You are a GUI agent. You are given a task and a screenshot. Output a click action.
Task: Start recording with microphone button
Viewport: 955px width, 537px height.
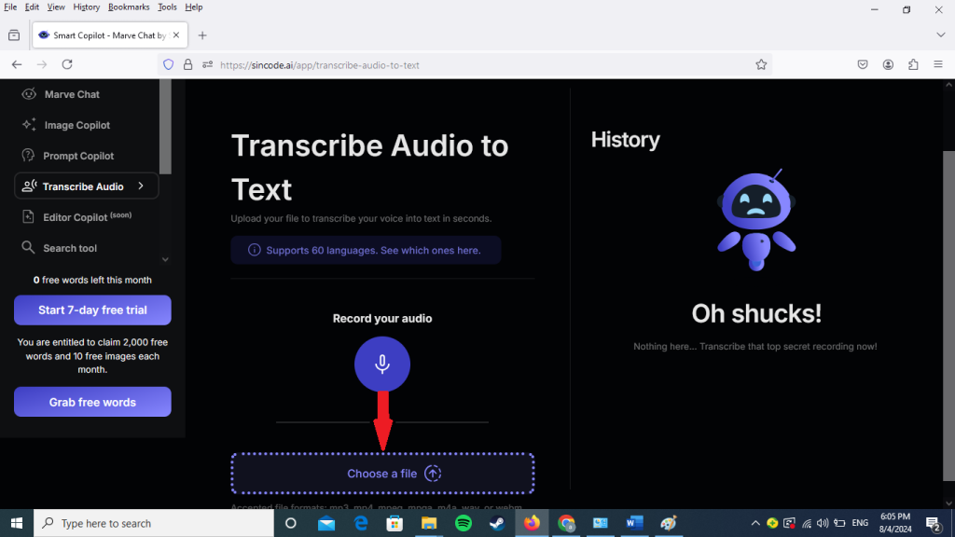pos(381,365)
